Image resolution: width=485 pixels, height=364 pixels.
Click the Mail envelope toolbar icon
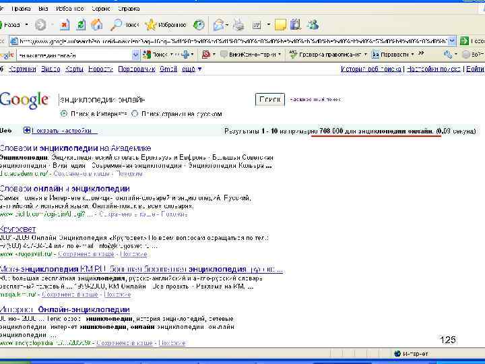(x=218, y=25)
